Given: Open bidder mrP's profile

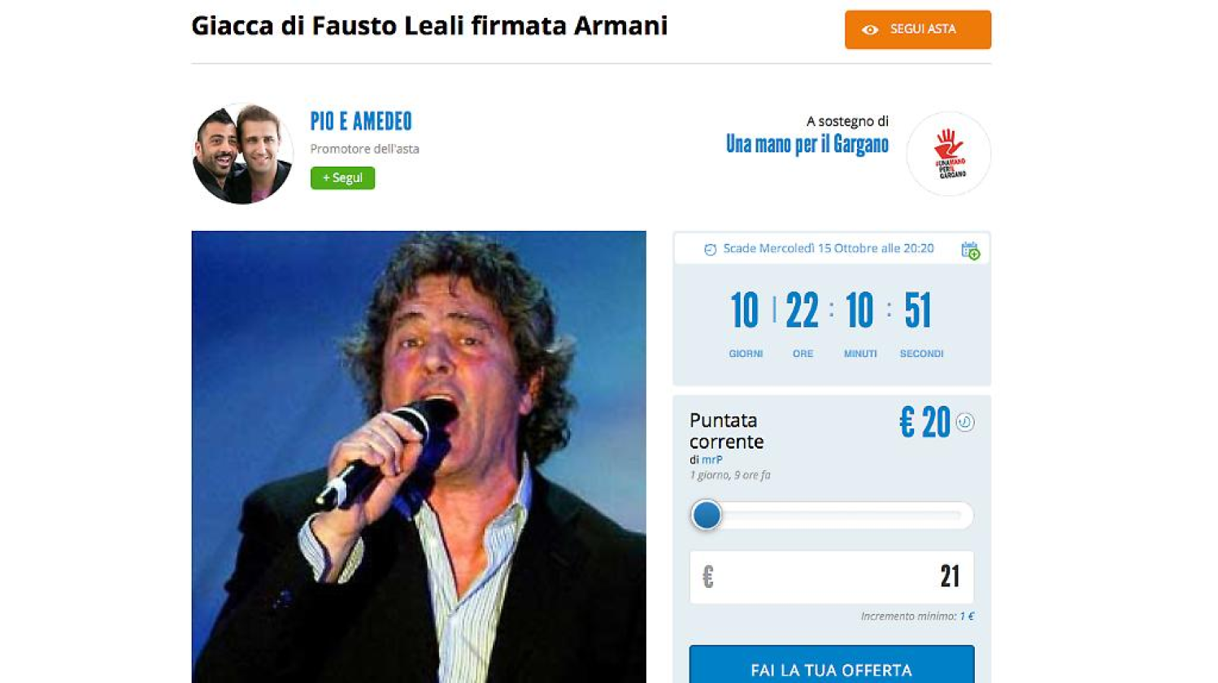Looking at the screenshot, I should pos(712,459).
